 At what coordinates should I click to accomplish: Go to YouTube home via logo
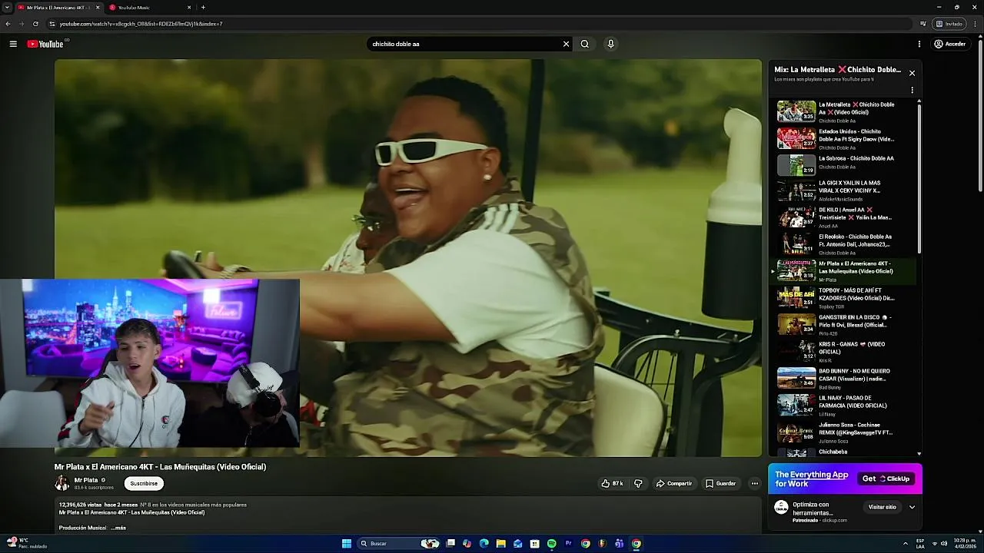45,44
